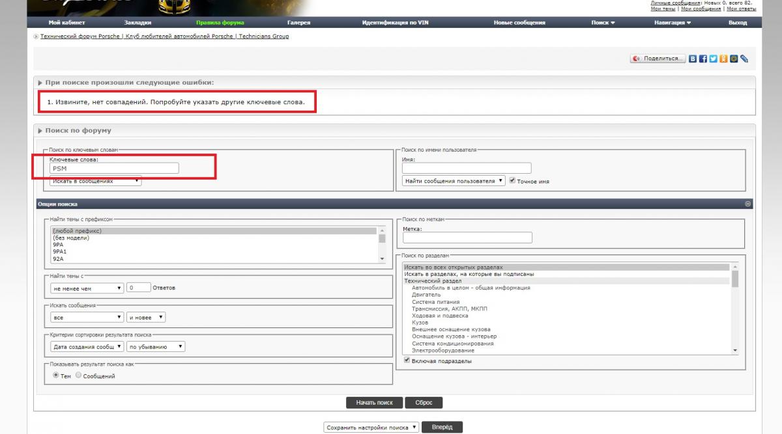Screen dimensions: 782x434
Task: Click the breadcrumb arrow icon before forum title
Action: [x=36, y=36]
